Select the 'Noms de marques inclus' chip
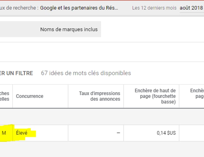Screen dimensions: 204x157 (69, 29)
